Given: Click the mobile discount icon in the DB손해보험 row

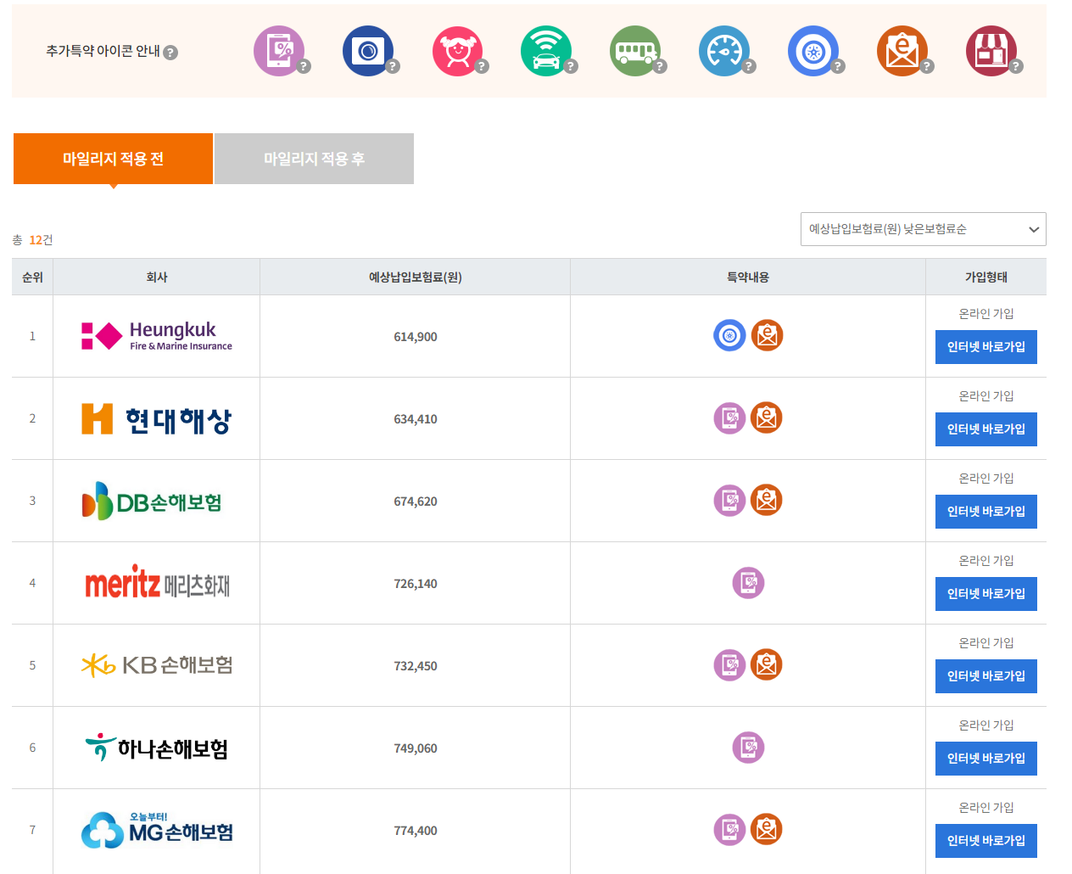Looking at the screenshot, I should coord(729,500).
